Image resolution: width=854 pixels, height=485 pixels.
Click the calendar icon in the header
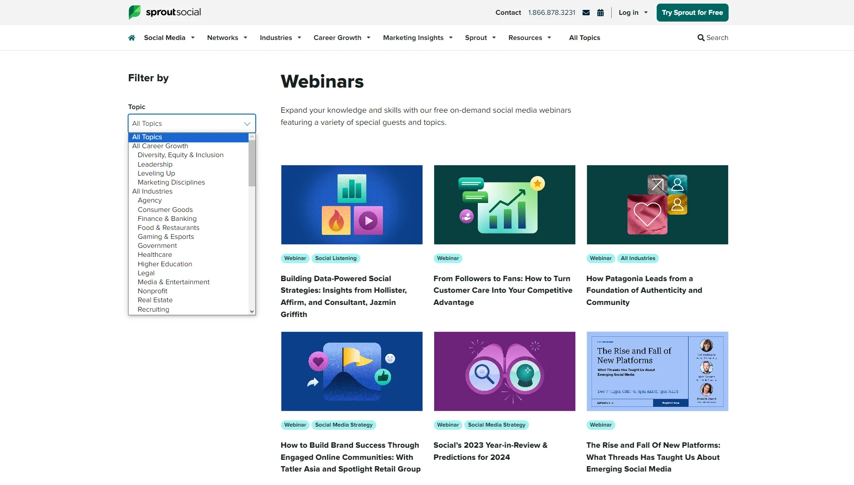click(x=600, y=12)
